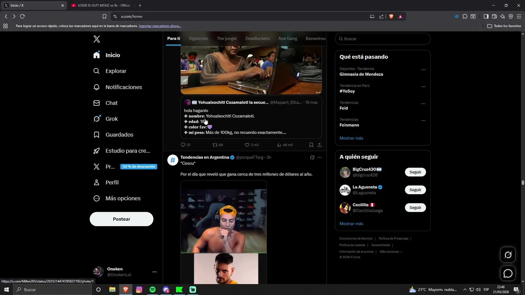The height and width of the screenshot is (295, 525).
Task: Open account menu next to Onoken
Action: coord(155,272)
